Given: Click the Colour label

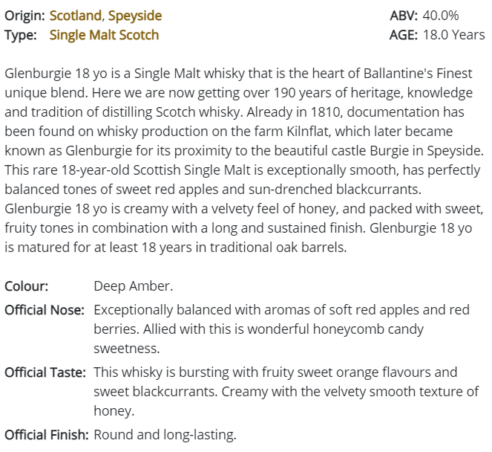Looking at the screenshot, I should (27, 286).
